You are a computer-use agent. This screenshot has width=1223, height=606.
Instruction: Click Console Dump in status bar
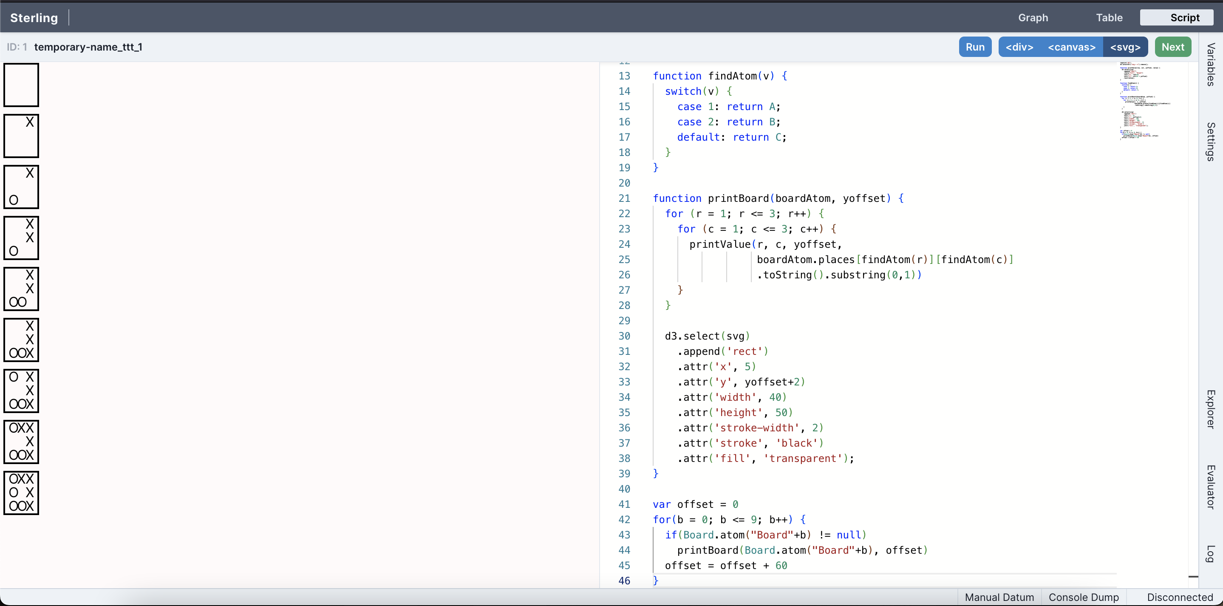tap(1084, 597)
